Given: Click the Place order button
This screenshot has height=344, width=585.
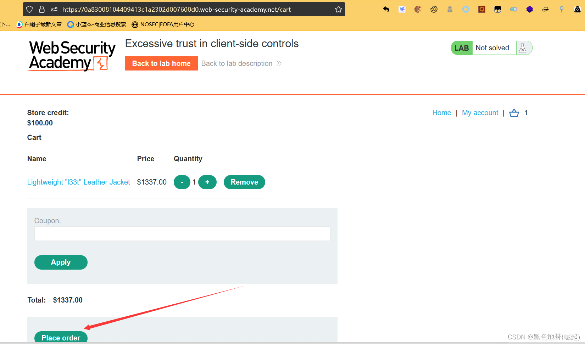Looking at the screenshot, I should point(61,337).
